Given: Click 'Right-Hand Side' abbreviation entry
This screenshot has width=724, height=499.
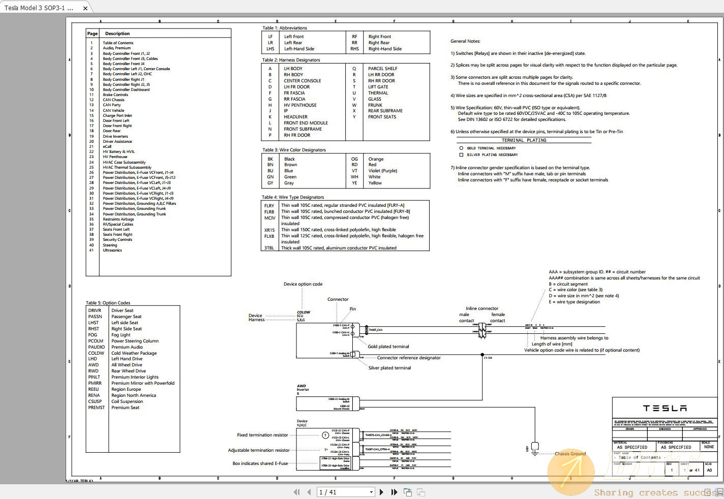Looking at the screenshot, I should (385, 49).
